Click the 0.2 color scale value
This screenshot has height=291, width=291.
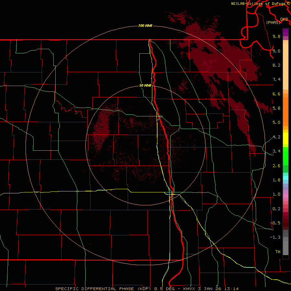click(276, 209)
